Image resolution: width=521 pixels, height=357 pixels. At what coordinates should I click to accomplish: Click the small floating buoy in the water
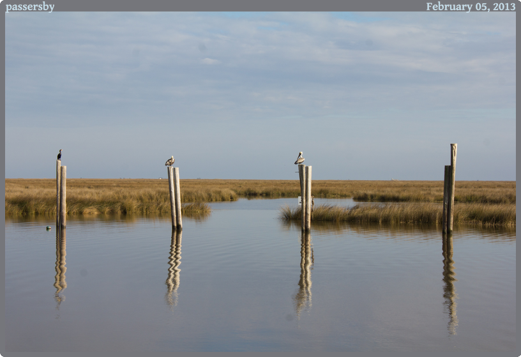coord(49,228)
